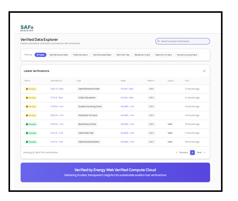Click the Pending badge for Valid Retirement Date row
238x201 pixels.
(x=31, y=89)
